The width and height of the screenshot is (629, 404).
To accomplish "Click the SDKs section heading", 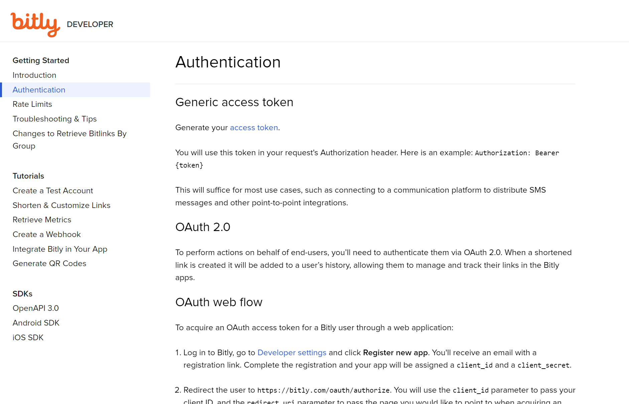I will pos(22,294).
